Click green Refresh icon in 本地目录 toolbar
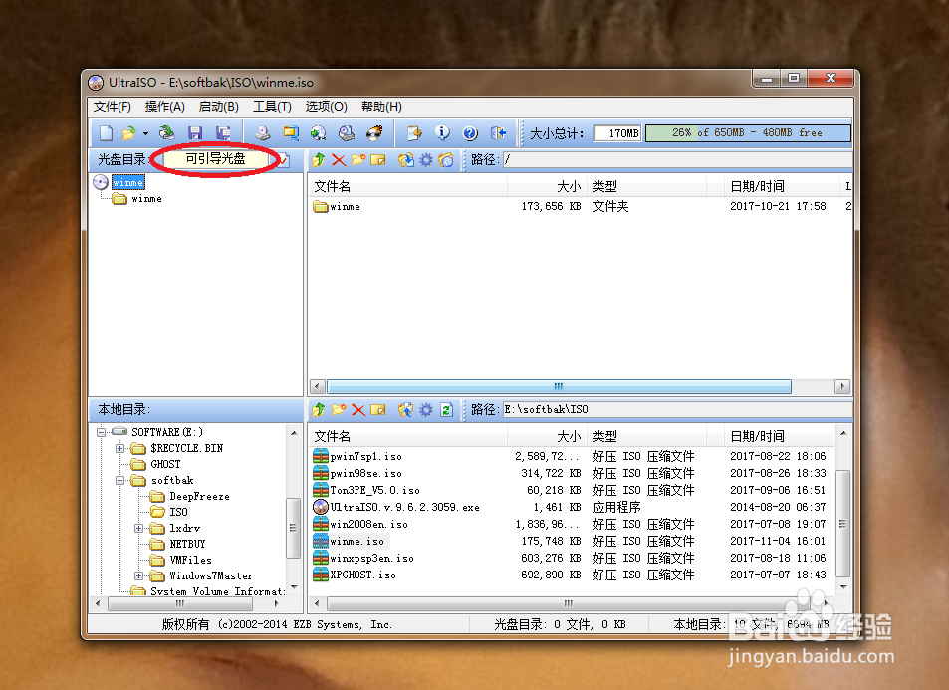This screenshot has height=690, width=949. pos(446,410)
